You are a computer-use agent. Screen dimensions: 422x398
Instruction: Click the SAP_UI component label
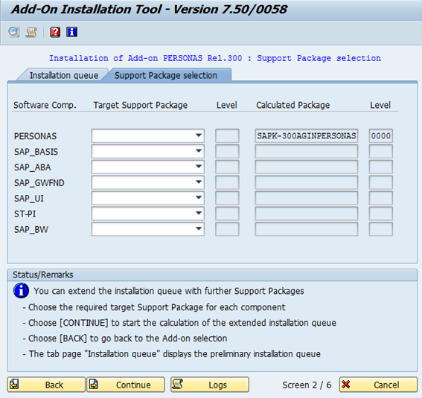pyautogui.click(x=29, y=199)
